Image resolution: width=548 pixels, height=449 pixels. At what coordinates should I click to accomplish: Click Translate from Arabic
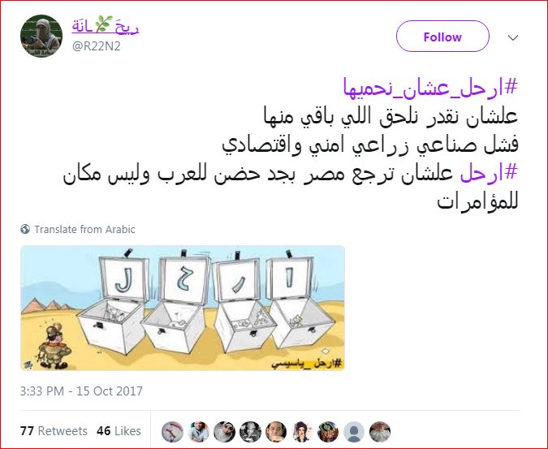tap(84, 229)
